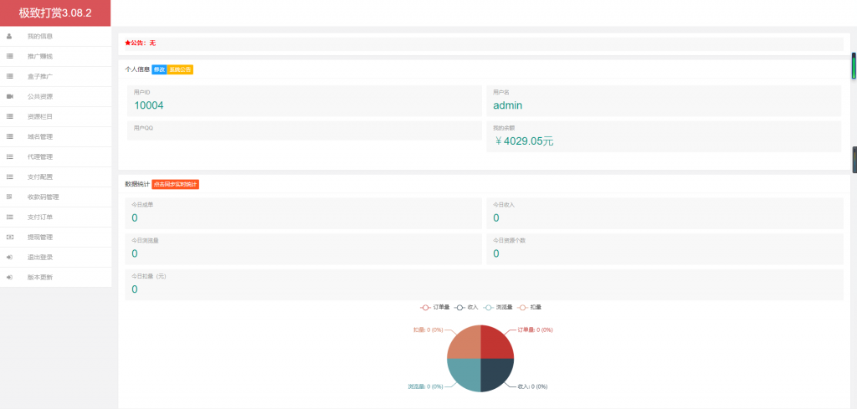Click the blue 修改 button
The image size is (857, 409).
click(x=159, y=70)
